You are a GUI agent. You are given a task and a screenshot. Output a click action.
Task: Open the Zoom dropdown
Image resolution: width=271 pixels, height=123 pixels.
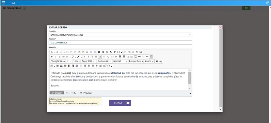[149, 61]
